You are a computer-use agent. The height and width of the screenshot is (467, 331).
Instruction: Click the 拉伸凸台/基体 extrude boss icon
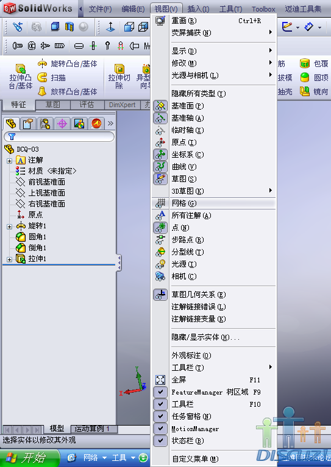pos(21,69)
